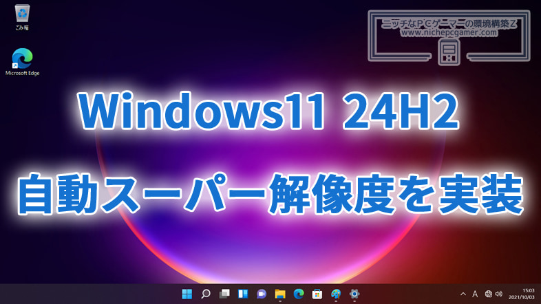Open File Explorer from the taskbar

tap(280, 294)
